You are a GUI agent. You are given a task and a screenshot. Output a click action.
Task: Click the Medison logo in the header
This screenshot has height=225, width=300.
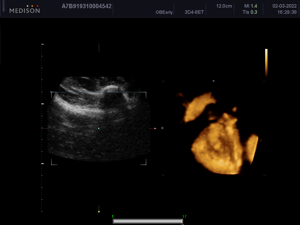tap(25, 9)
